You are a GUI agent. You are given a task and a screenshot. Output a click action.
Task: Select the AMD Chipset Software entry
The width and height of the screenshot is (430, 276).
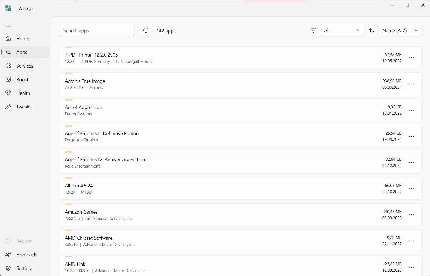point(241,241)
